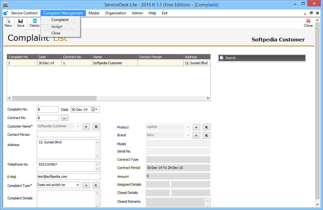Click the Address column header
This screenshot has width=323, height=210.
coord(197,57)
